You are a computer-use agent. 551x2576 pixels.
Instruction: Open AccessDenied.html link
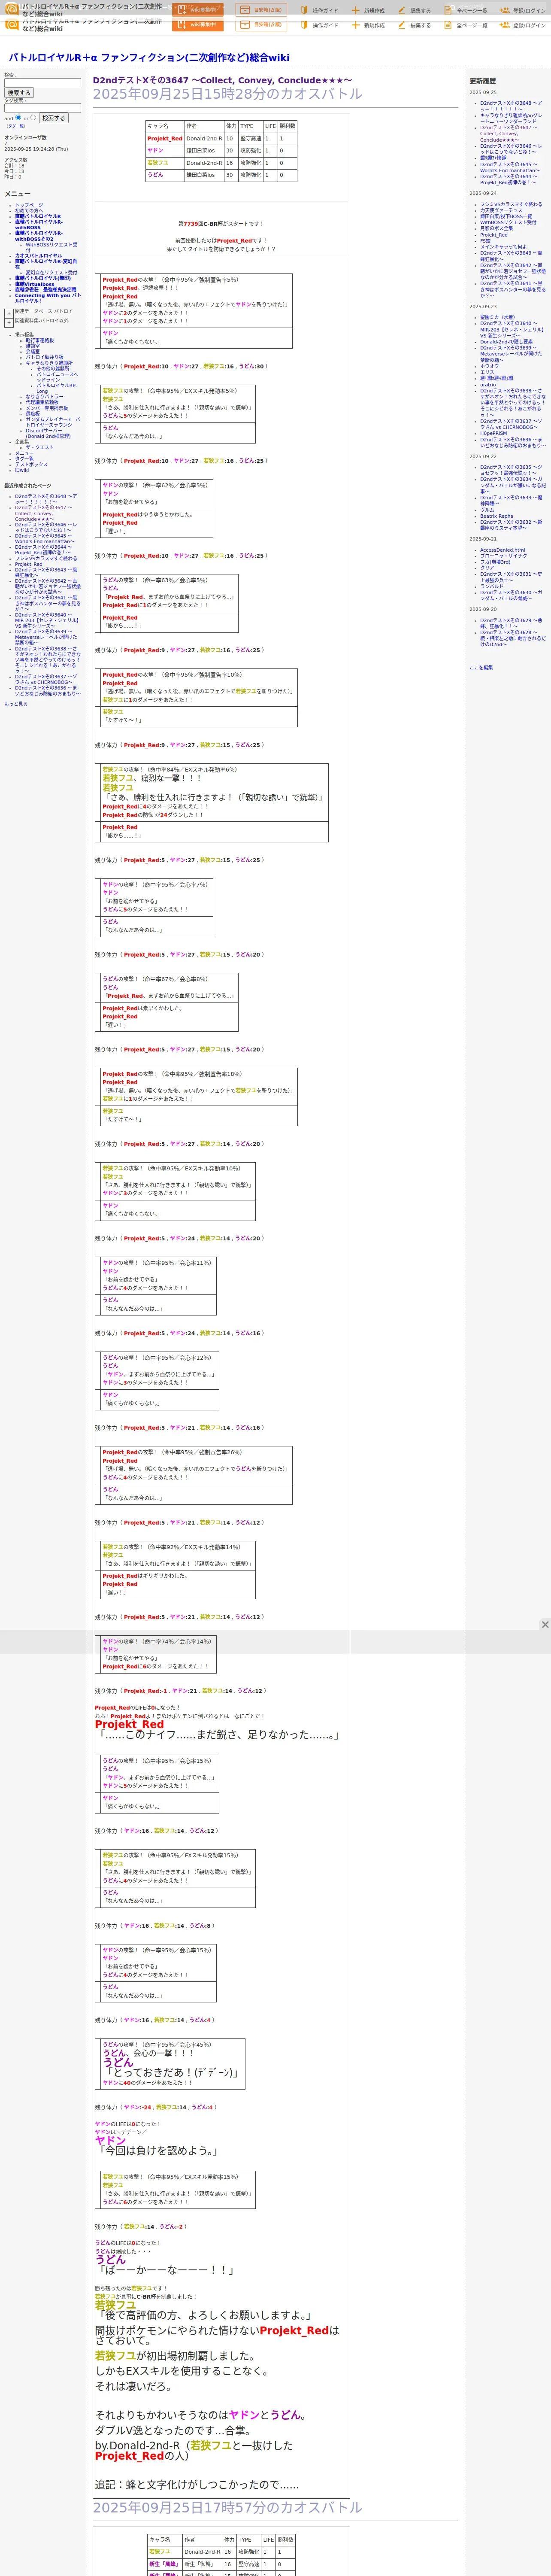pyautogui.click(x=502, y=550)
